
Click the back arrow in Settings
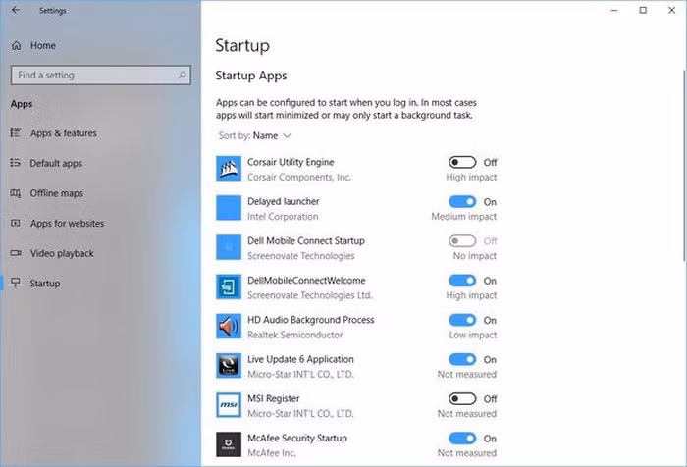tap(16, 11)
